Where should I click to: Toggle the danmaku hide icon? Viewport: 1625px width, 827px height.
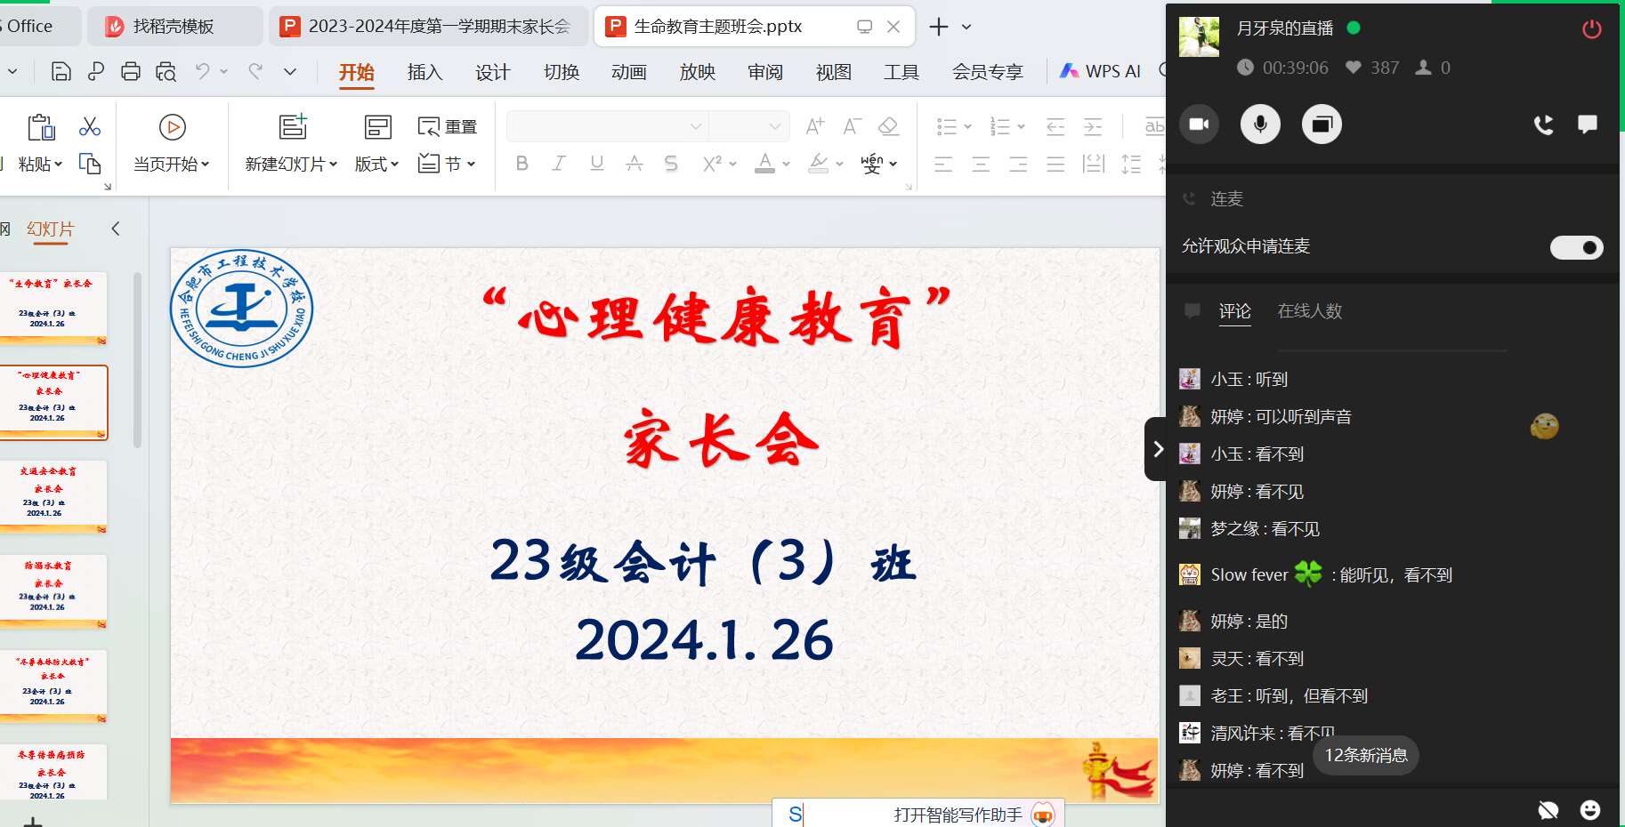point(1548,809)
